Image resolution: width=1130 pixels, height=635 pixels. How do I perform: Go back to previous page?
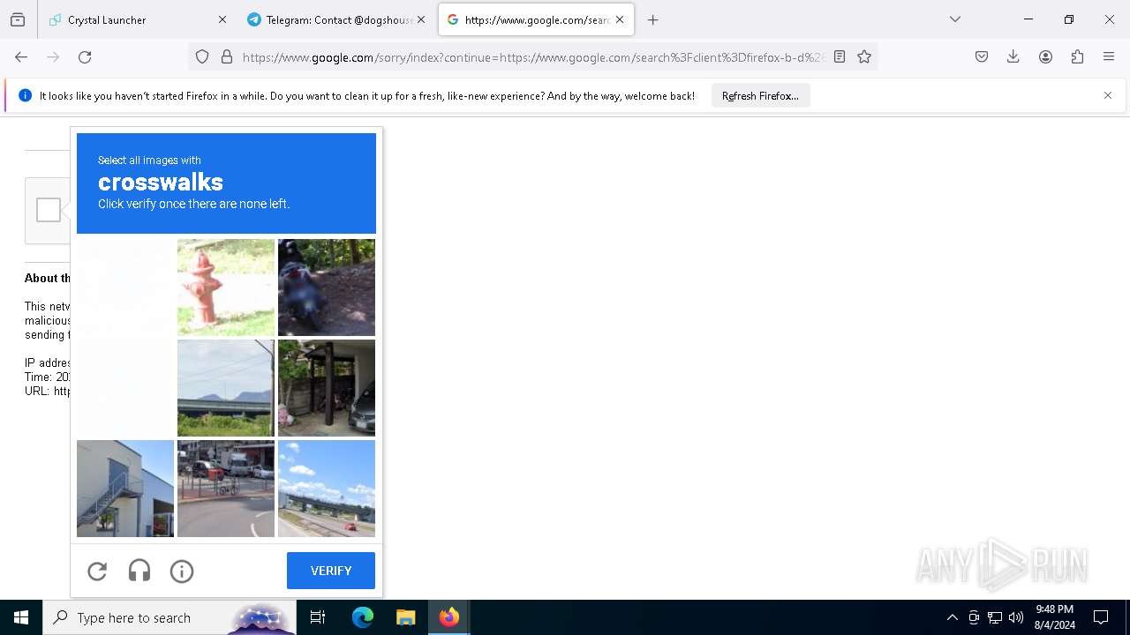pos(21,57)
